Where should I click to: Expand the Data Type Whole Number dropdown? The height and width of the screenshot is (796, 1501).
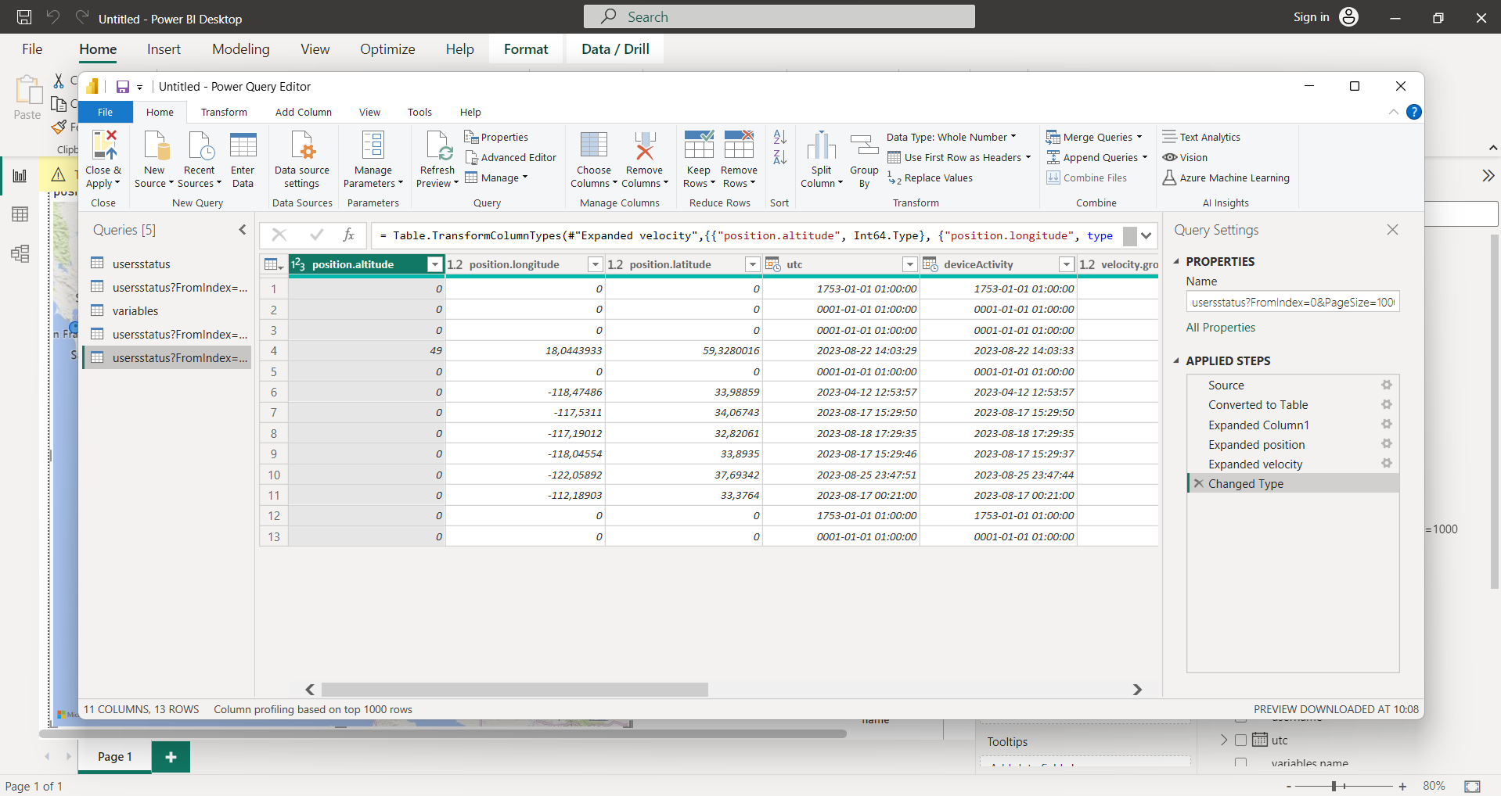coord(951,137)
